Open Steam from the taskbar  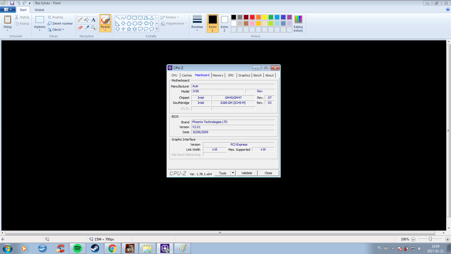point(95,248)
